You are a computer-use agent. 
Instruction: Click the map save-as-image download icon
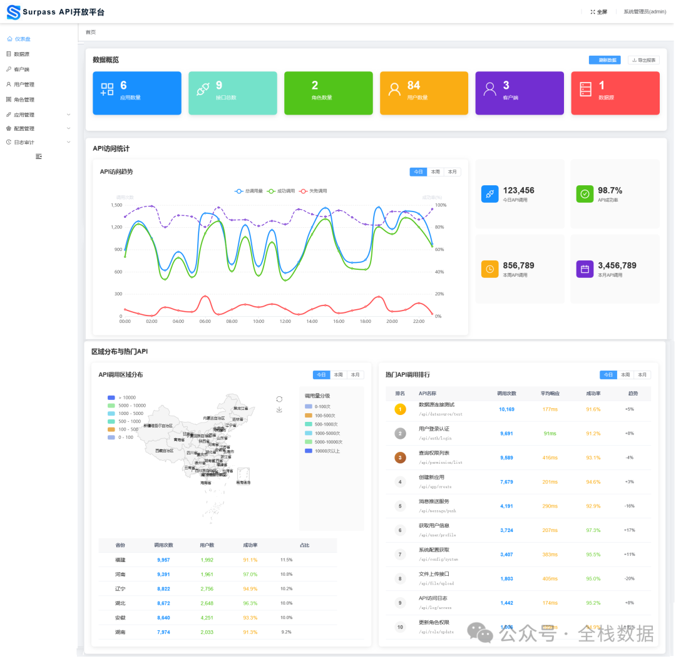click(x=279, y=410)
